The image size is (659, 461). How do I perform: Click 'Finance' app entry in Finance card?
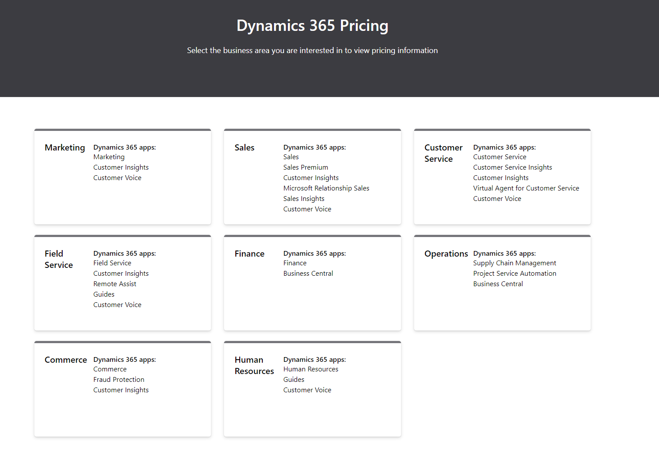(295, 263)
